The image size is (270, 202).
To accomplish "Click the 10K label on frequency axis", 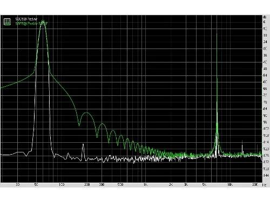I will tap(230, 185).
